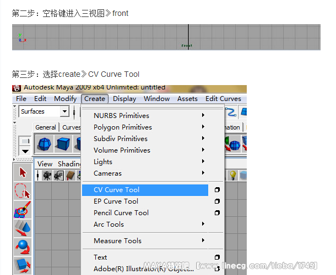Switch to the General shelf tab
Image resolution: width=336 pixels, height=275 pixels.
(x=46, y=127)
